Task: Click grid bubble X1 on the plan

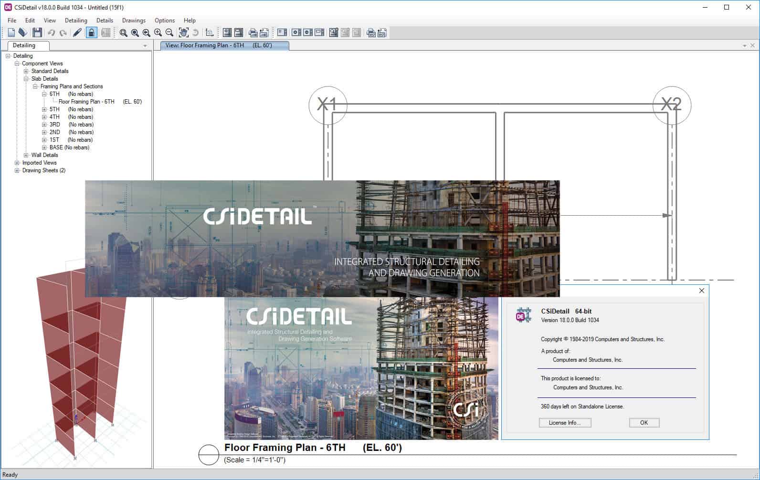Action: click(x=328, y=105)
